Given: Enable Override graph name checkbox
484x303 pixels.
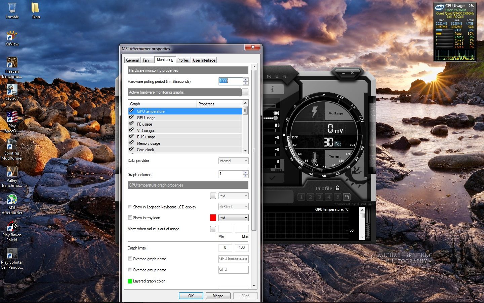Looking at the screenshot, I should click(130, 259).
